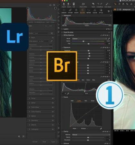Collapse the Exposure panel in Capture One
This screenshot has height=145, width=135.
click(62, 47)
